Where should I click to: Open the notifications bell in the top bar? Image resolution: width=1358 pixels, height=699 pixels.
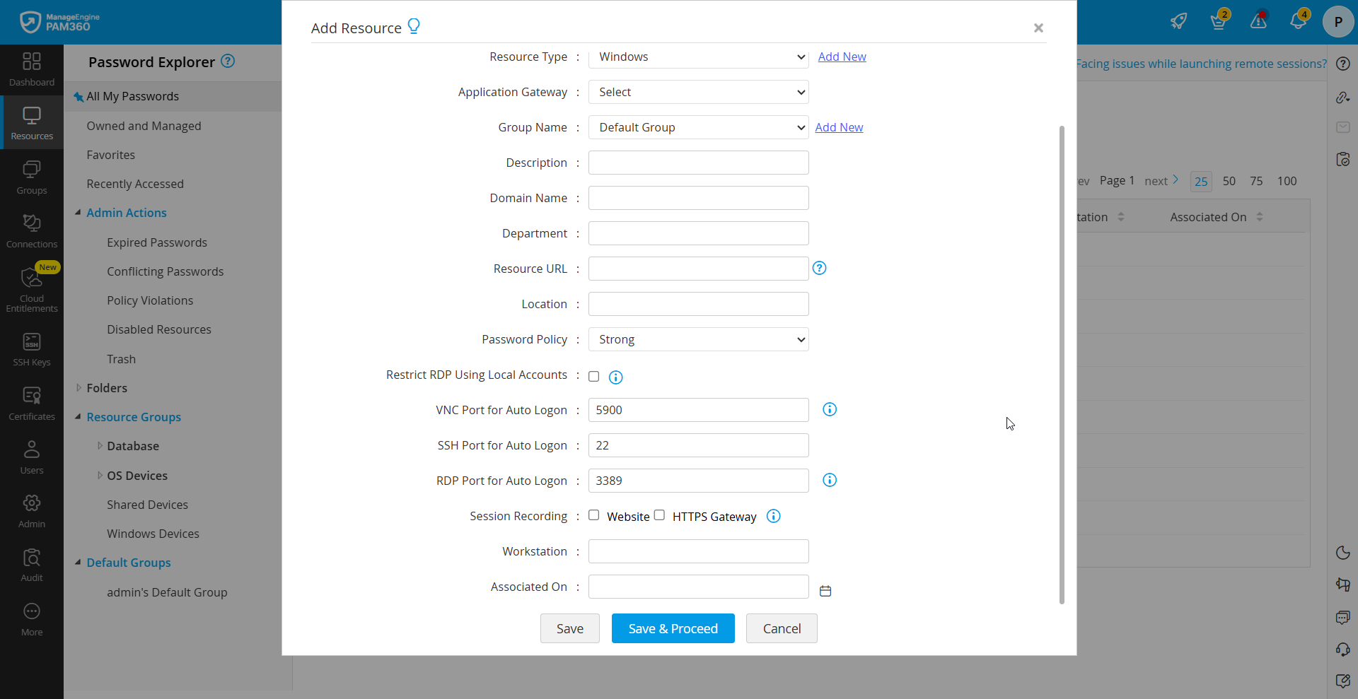point(1299,20)
